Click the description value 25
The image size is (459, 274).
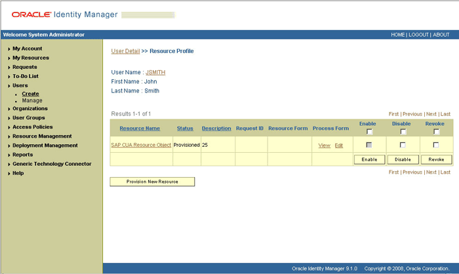coord(205,145)
